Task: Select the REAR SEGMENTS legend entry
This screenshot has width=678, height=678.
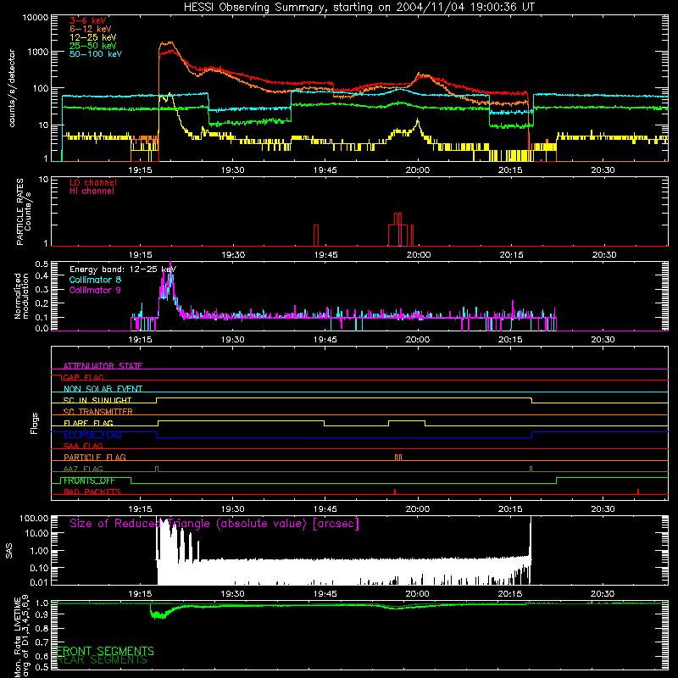Action: point(102,660)
